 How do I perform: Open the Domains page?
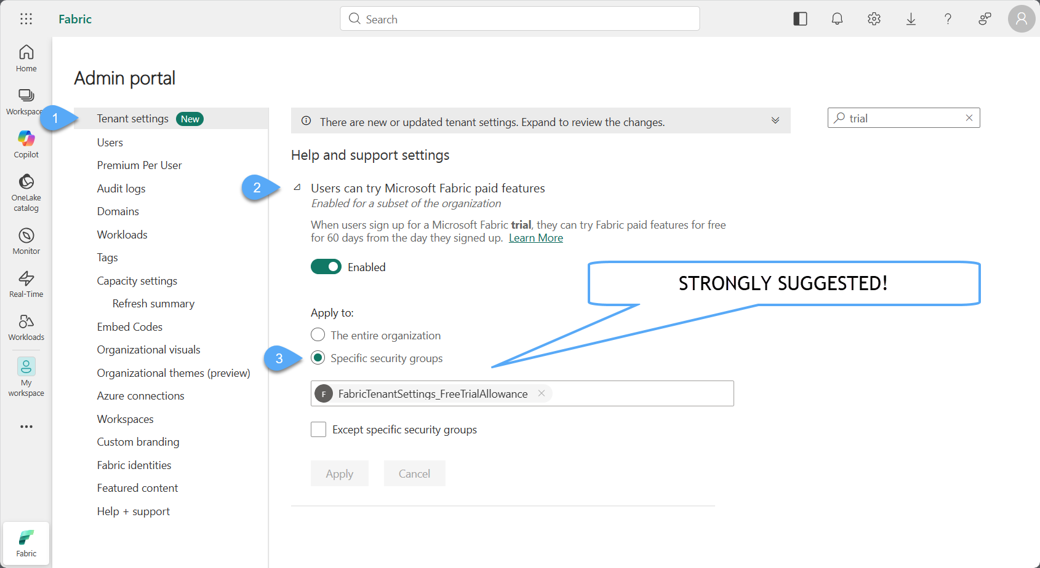click(118, 211)
